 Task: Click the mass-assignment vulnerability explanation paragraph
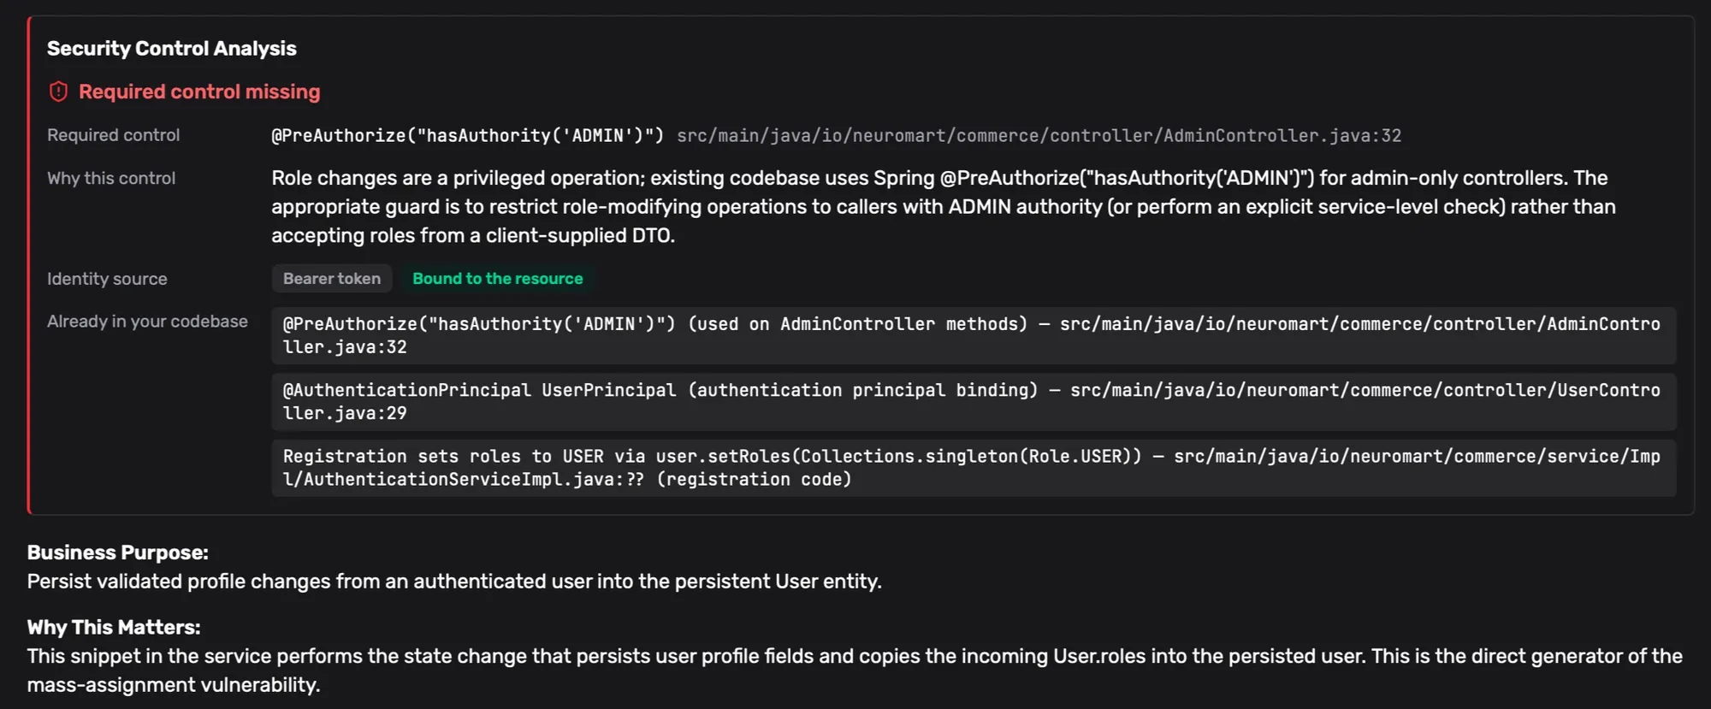(855, 671)
